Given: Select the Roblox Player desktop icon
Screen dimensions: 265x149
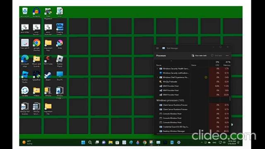Looking at the screenshot, I should pyautogui.click(x=60, y=61).
